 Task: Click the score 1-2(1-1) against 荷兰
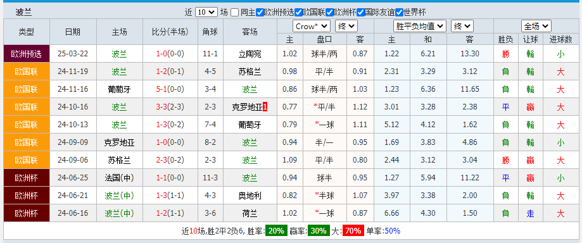click(170, 213)
